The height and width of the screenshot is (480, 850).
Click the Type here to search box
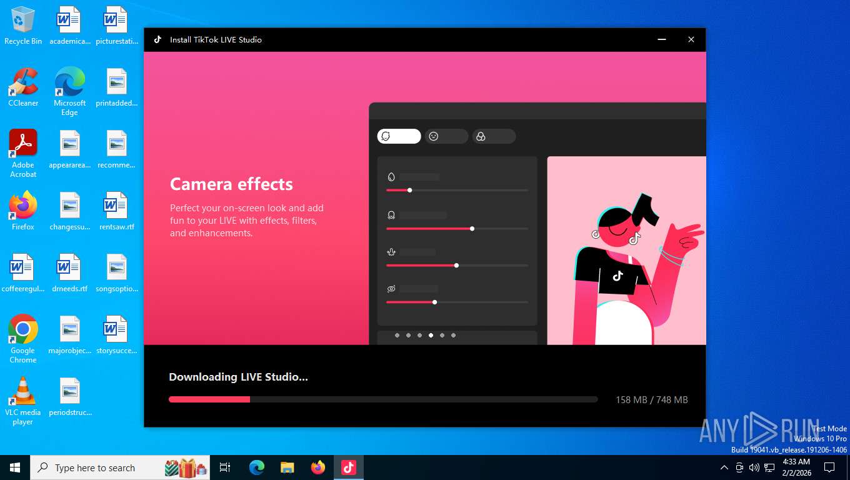click(121, 467)
